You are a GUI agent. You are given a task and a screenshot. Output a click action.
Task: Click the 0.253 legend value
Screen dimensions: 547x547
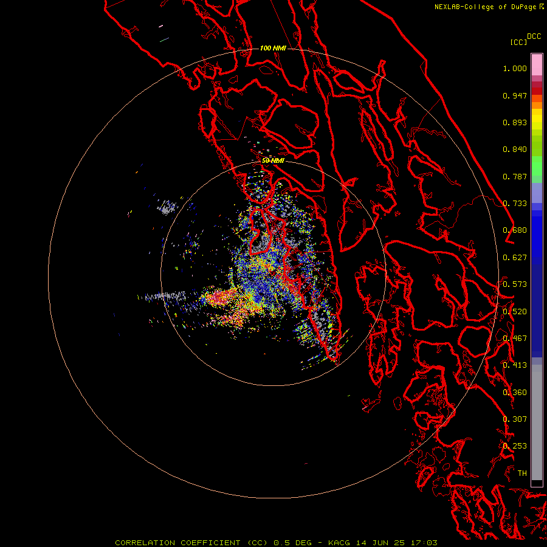[x=515, y=446]
